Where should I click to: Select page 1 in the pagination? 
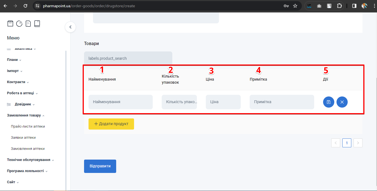click(x=347, y=143)
